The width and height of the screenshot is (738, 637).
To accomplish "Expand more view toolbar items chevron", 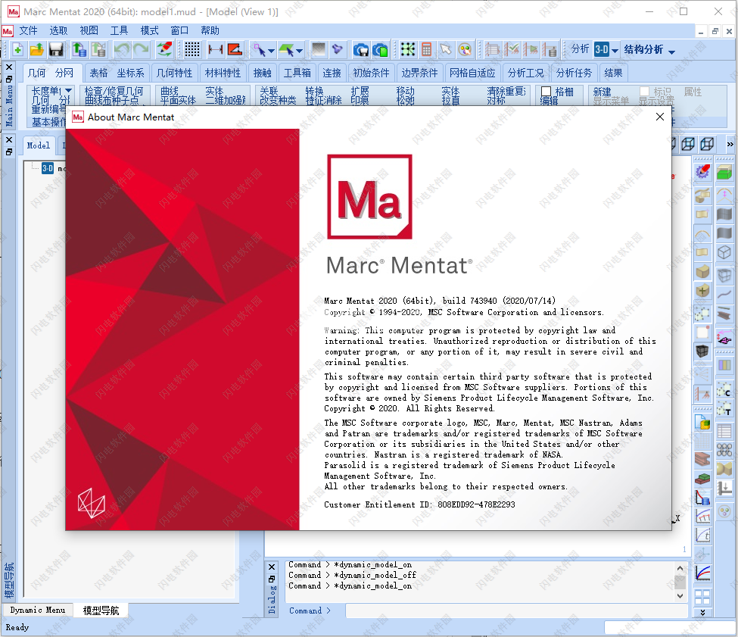I will click(x=730, y=144).
